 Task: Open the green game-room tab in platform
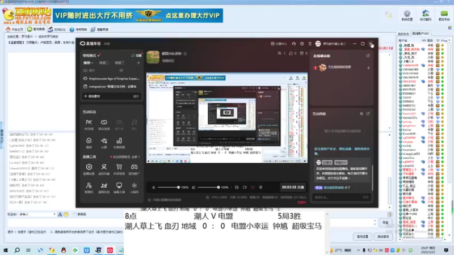pos(36,29)
